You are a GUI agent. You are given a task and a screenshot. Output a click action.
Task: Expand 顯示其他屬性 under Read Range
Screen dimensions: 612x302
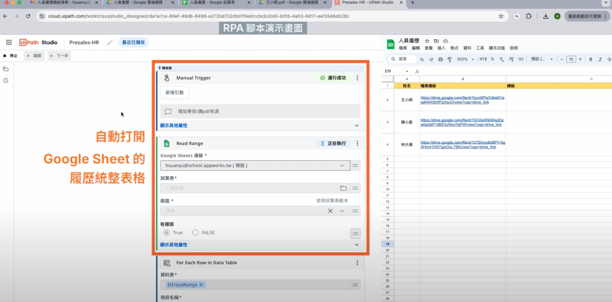click(260, 245)
